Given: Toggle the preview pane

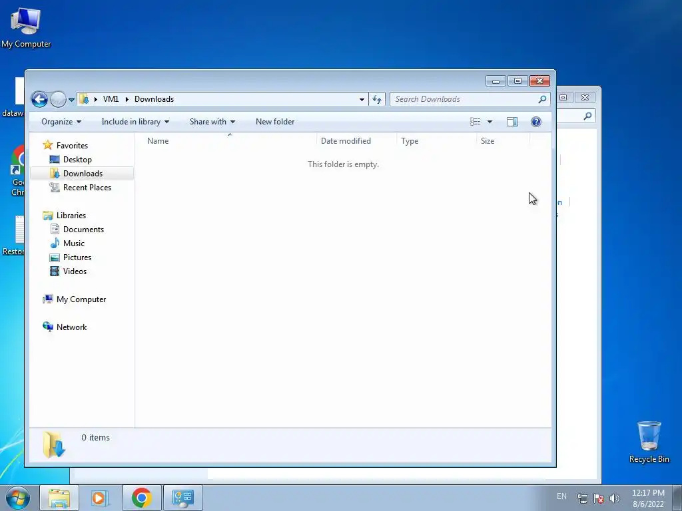Looking at the screenshot, I should point(512,122).
